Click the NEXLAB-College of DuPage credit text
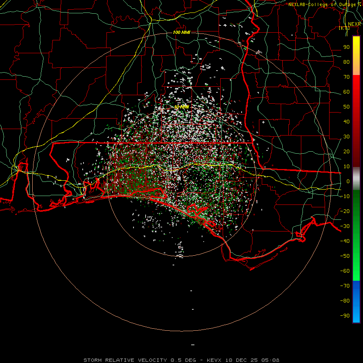Screen dimensions: 363x363 324,4
